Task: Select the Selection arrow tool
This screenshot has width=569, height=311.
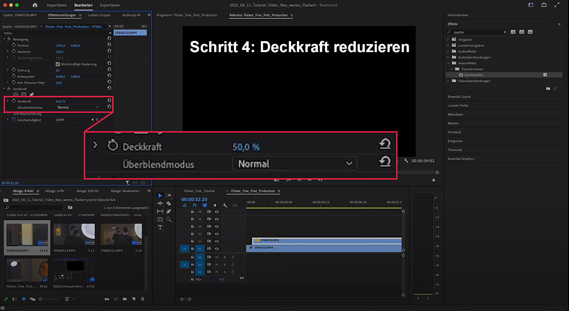Action: pyautogui.click(x=160, y=195)
